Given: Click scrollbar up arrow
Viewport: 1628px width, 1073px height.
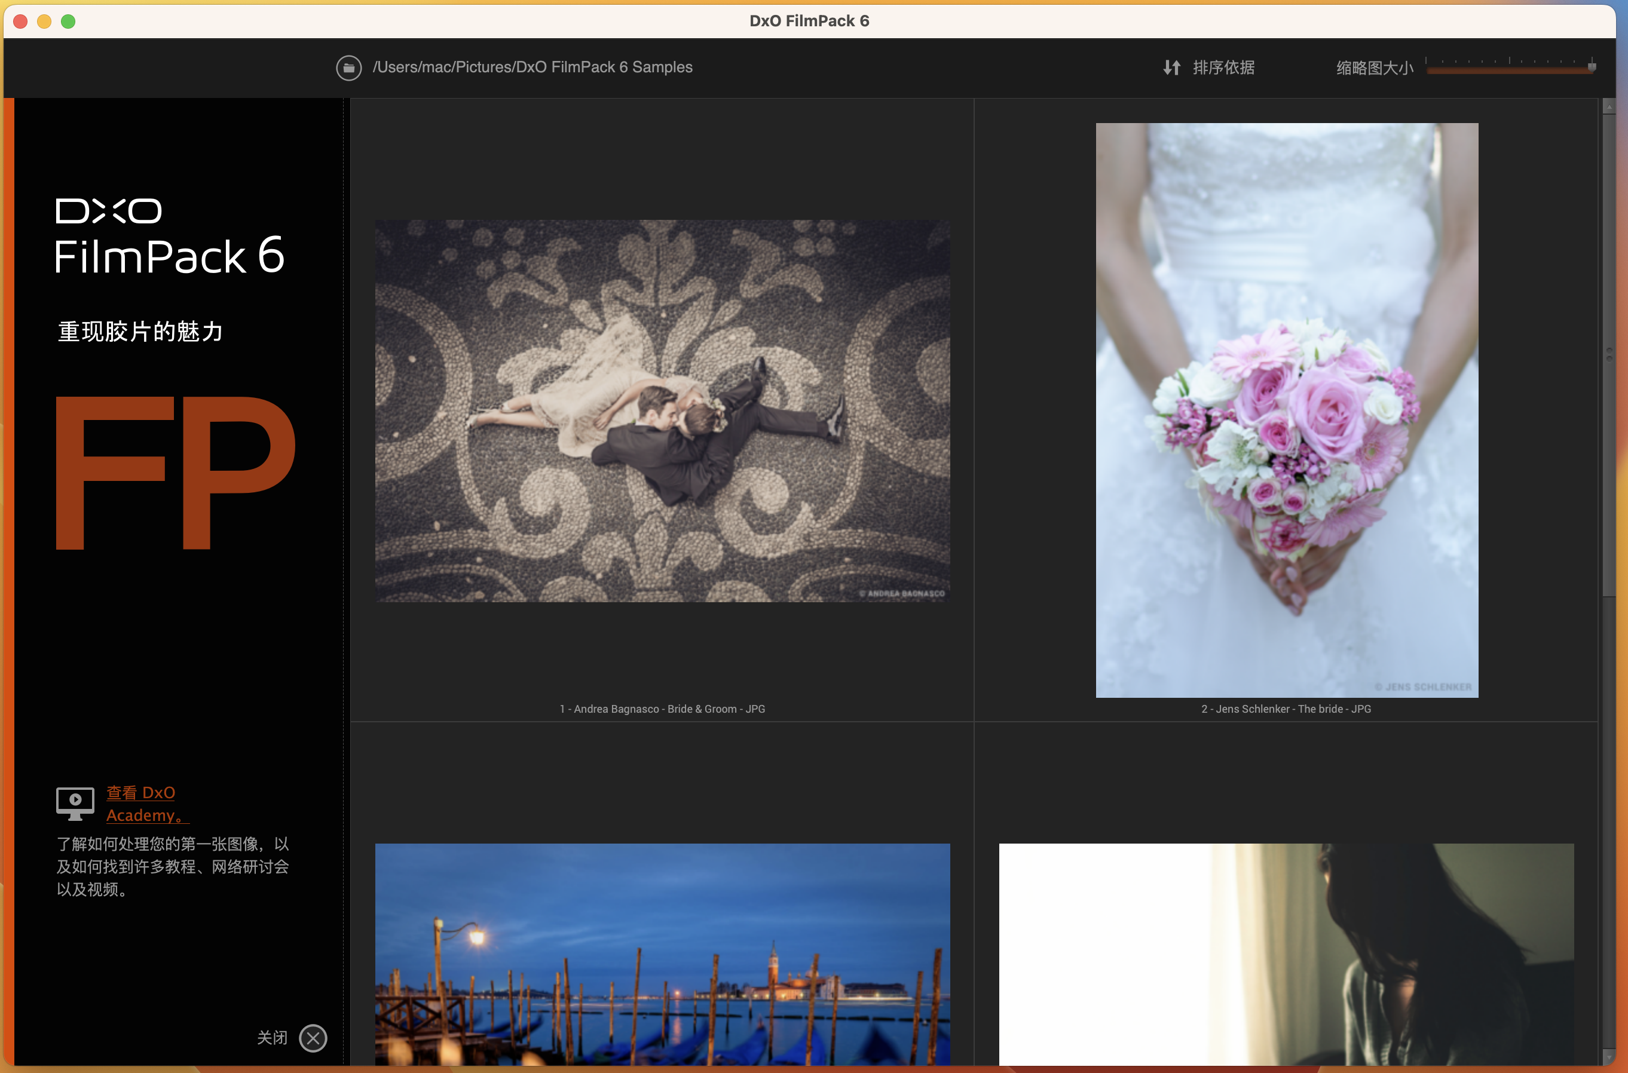Looking at the screenshot, I should click(x=1609, y=106).
